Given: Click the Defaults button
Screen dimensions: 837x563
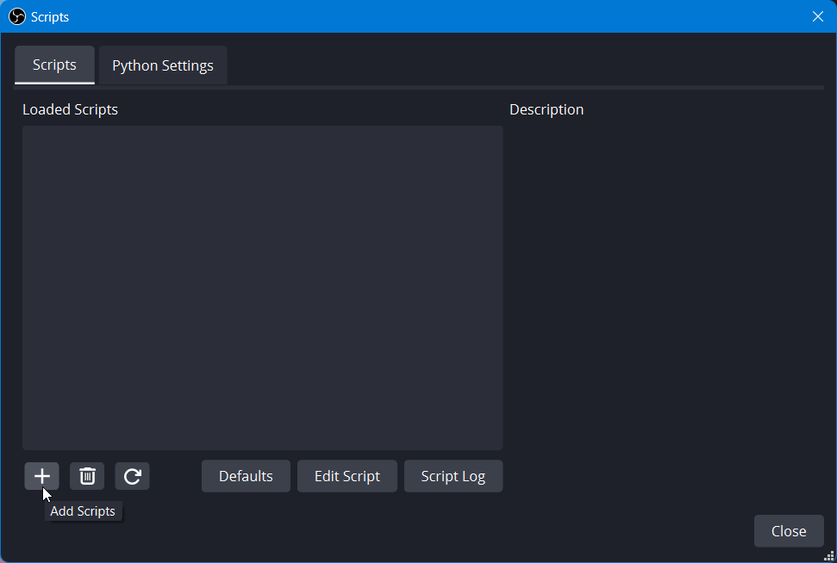Looking at the screenshot, I should pos(246,476).
